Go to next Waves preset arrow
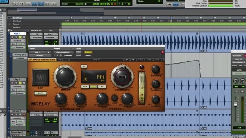Viewport: 246px width, 138px height. tap(133, 60)
